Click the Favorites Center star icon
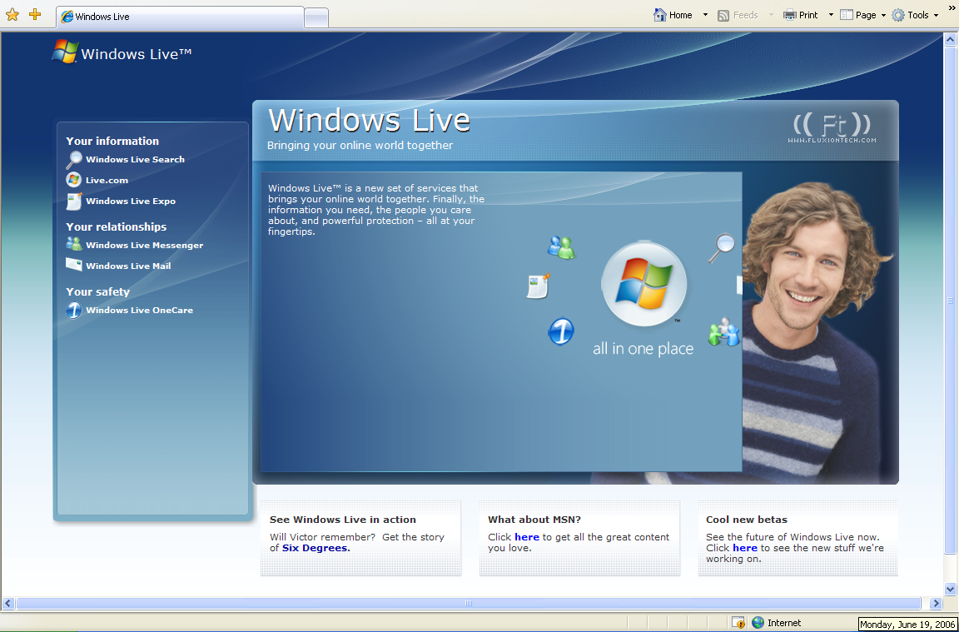 12,15
